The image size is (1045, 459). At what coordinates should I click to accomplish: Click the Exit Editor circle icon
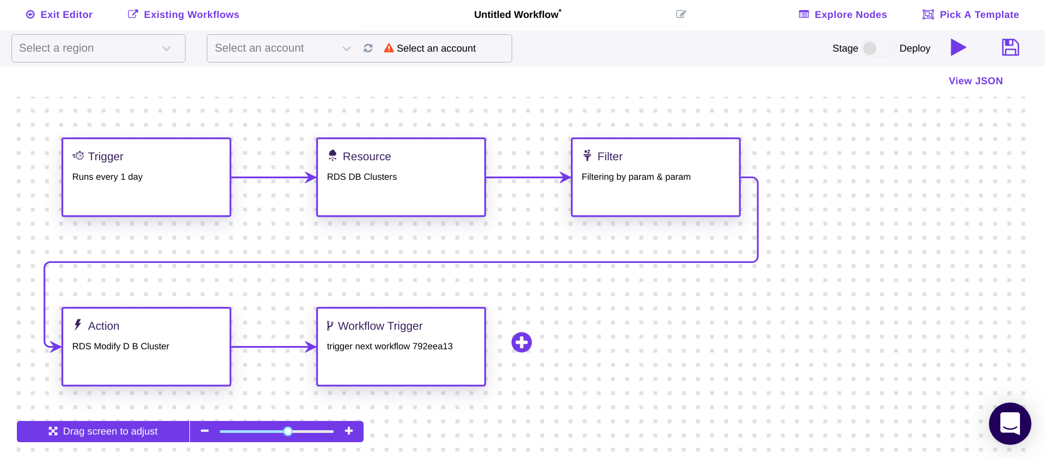pos(30,15)
